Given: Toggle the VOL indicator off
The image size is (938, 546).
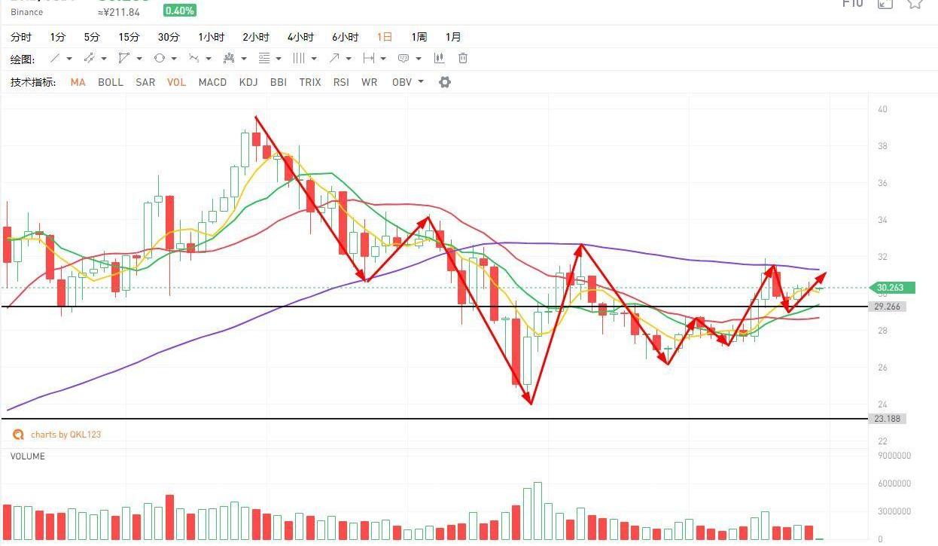Looking at the screenshot, I should [x=176, y=82].
